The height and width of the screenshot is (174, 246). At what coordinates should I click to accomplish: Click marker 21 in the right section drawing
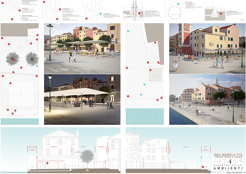tap(203, 167)
